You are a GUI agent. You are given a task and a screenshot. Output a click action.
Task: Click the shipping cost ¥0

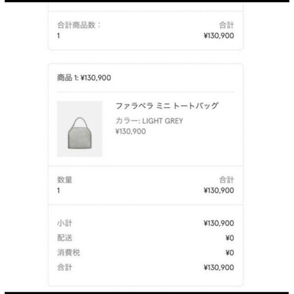[x=230, y=238]
